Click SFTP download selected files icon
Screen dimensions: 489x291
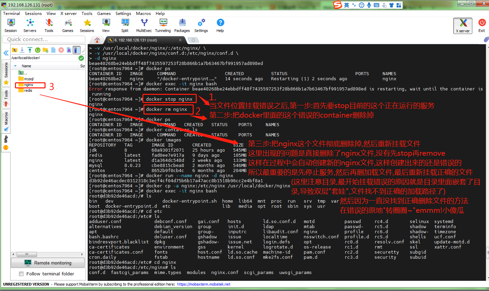(x=22, y=50)
